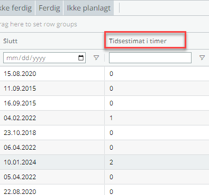209x195 pixels.
Task: Select the Ikke ferdig tab
Action: 16,8
